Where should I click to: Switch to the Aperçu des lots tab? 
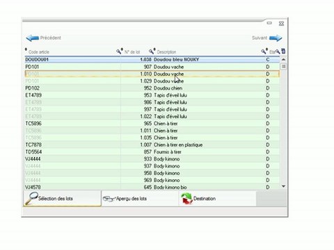[x=140, y=199]
